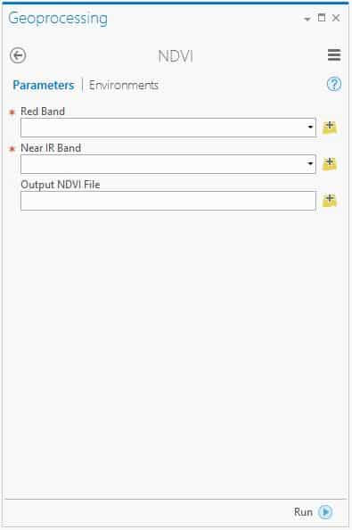Screen dimensions: 352x530
Task: Expand the Red Band dropdown arrow
Action: (x=310, y=128)
